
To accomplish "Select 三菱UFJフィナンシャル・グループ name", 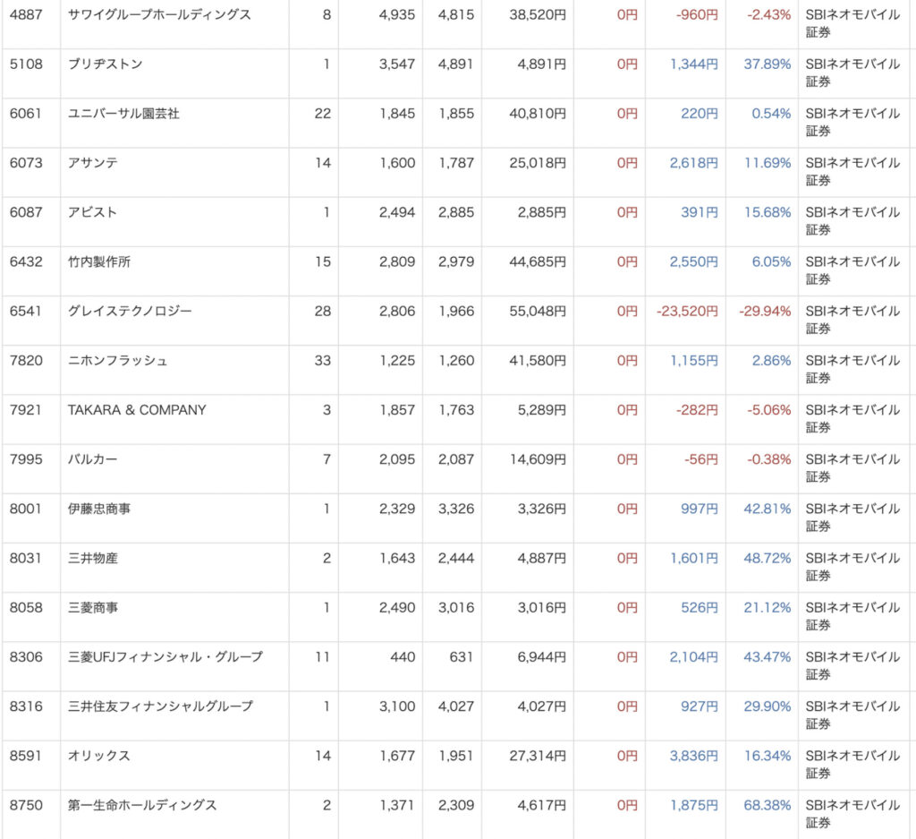I will click(x=165, y=656).
